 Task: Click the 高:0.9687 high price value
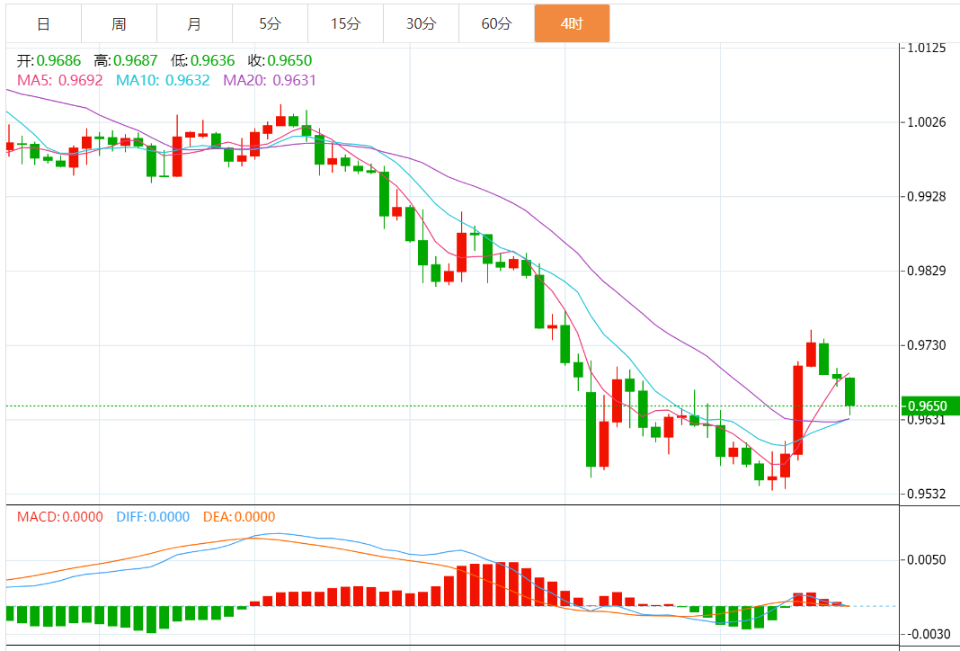tap(126, 60)
